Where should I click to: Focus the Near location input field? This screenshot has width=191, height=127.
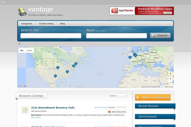(x=117, y=36)
